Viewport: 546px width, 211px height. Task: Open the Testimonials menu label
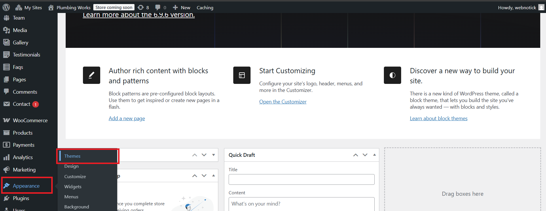click(x=26, y=55)
